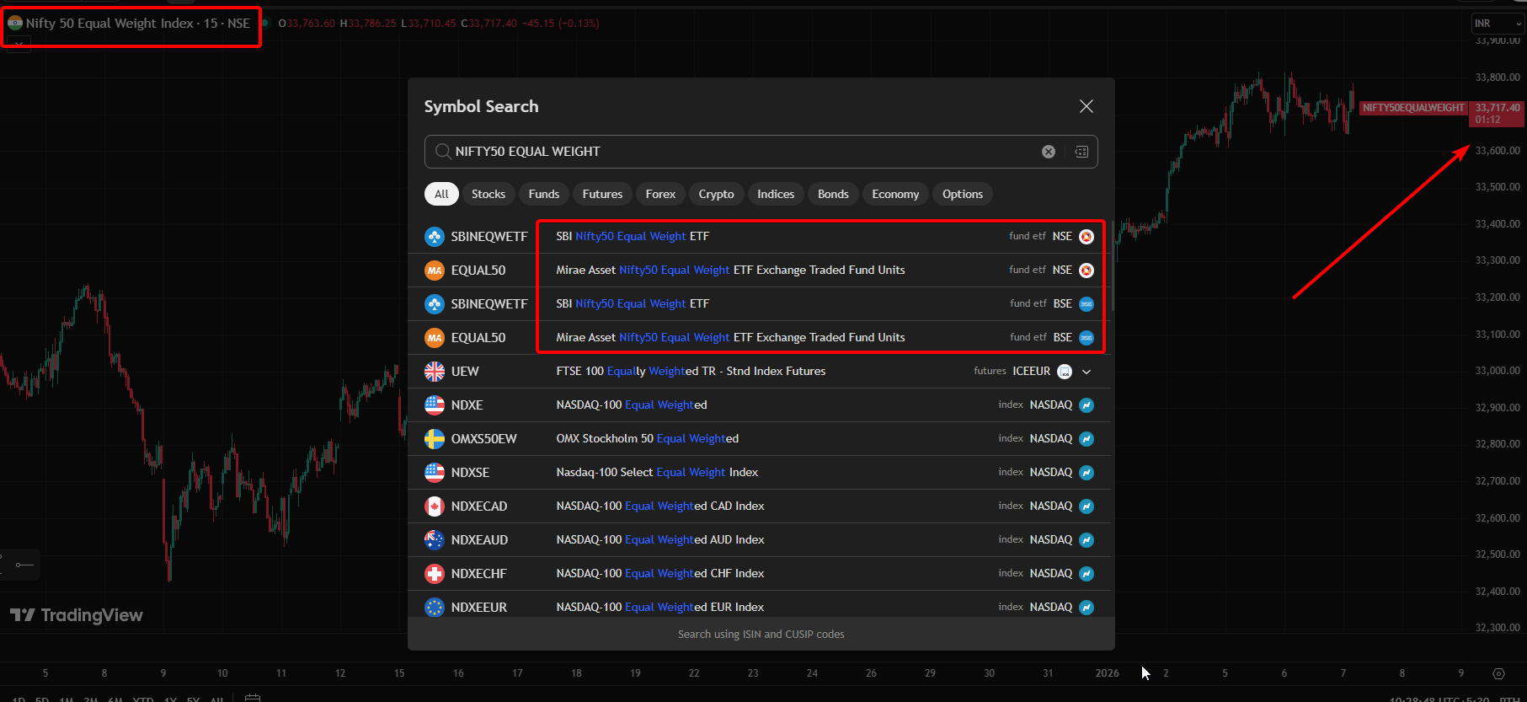Filter results by Stocks
1527x702 pixels.
488,194
